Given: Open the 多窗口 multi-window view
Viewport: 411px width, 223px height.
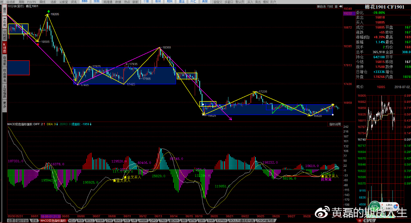Looking at the screenshot, I should click(x=229, y=2).
